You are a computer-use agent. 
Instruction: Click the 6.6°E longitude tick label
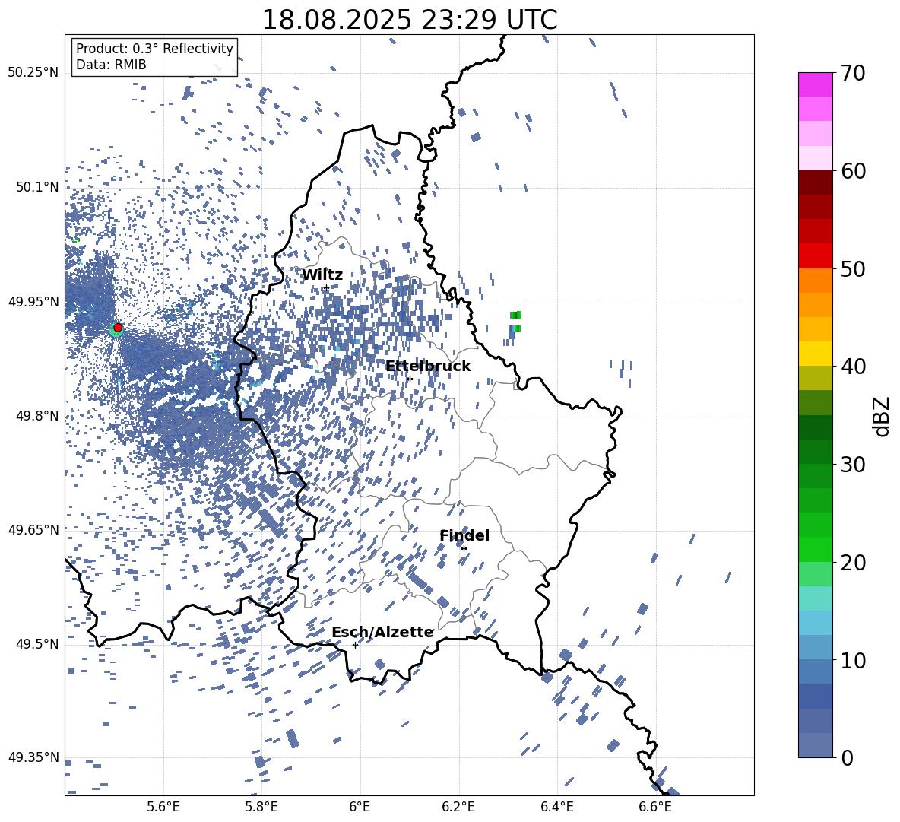[655, 808]
